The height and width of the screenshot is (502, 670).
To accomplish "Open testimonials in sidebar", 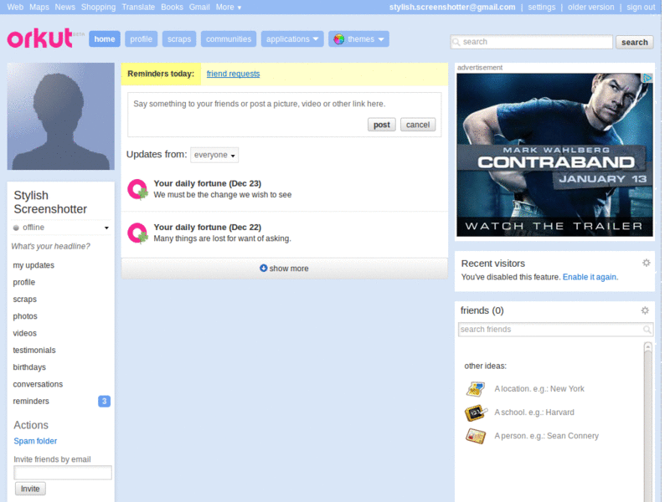I will pos(34,350).
